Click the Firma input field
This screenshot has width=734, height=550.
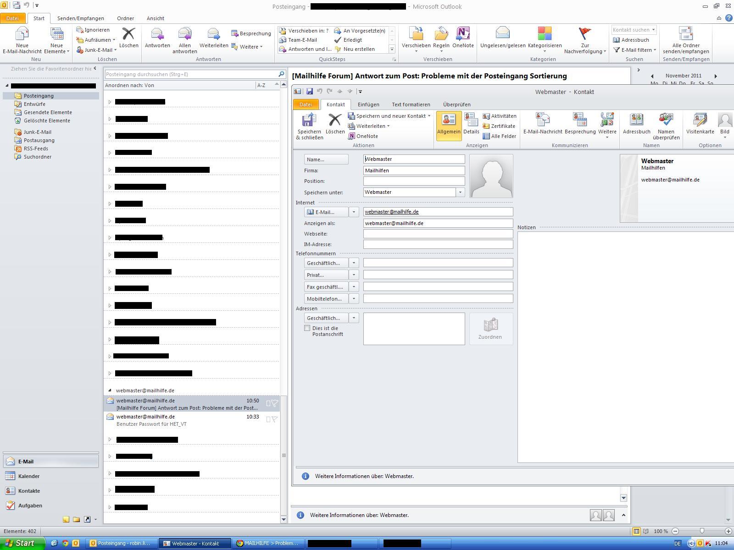pos(414,170)
